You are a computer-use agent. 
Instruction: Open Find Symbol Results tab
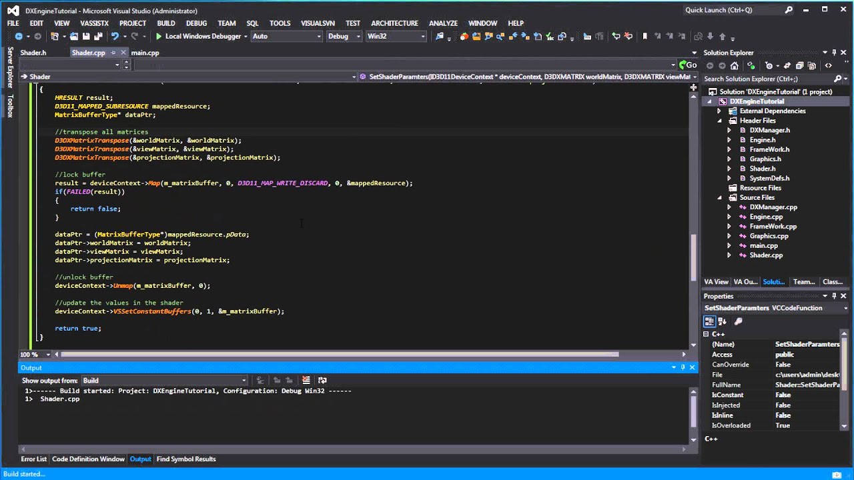186,459
